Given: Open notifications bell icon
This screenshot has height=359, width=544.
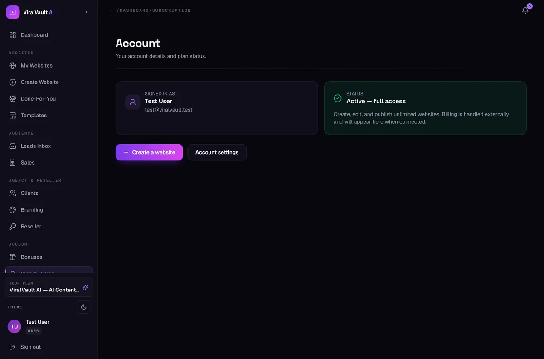Looking at the screenshot, I should [x=525, y=10].
